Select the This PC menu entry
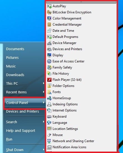The image size is (123, 153). click(12, 84)
